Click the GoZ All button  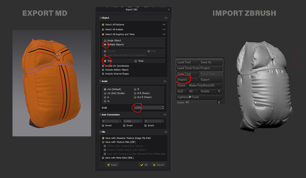point(194,91)
